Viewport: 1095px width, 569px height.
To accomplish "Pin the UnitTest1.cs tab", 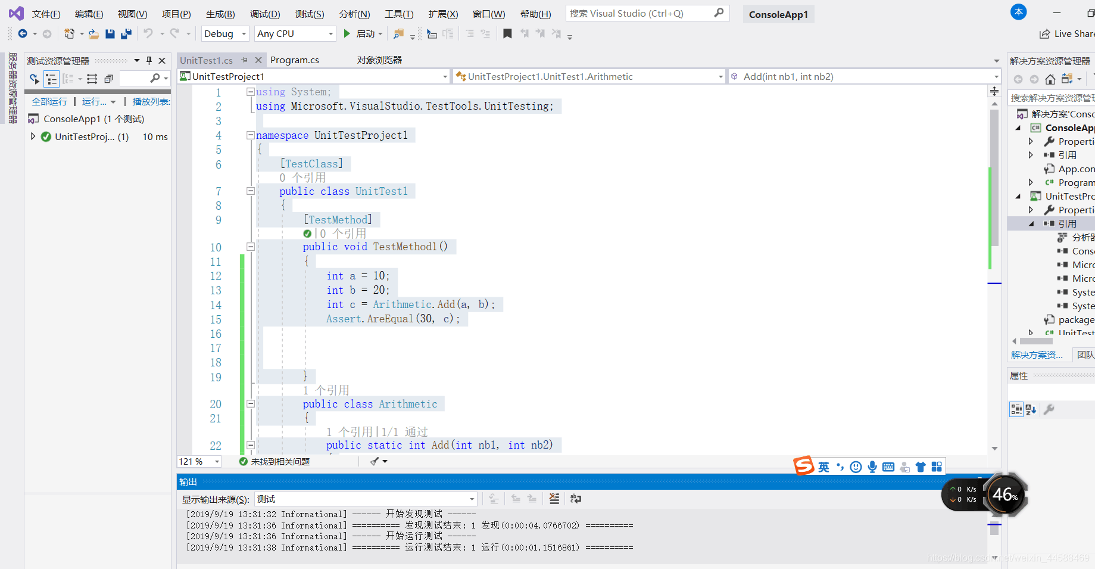I will (244, 60).
